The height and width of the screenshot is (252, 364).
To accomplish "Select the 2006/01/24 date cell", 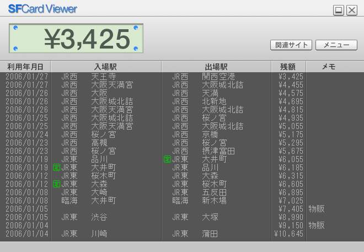I will pos(26,135).
